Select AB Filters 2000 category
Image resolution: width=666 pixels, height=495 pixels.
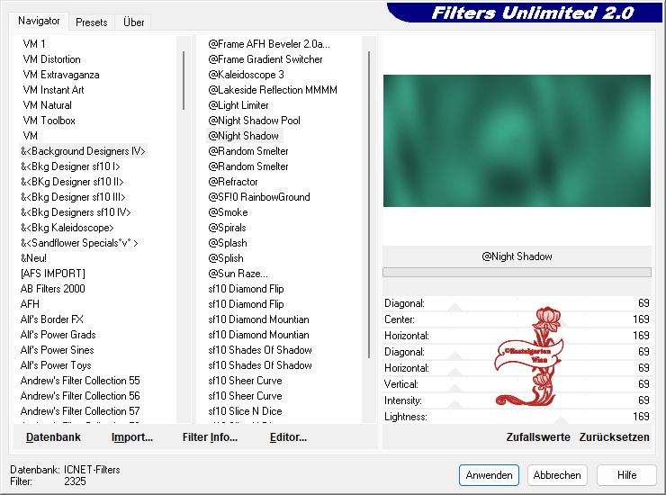(53, 289)
